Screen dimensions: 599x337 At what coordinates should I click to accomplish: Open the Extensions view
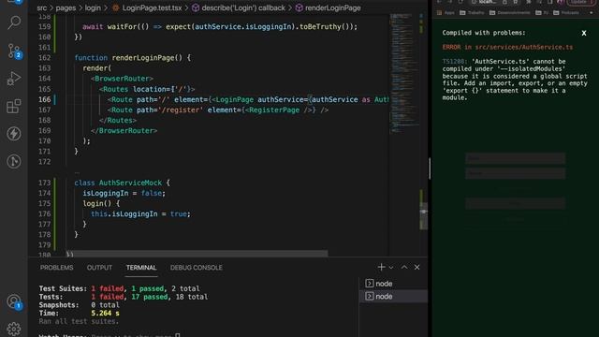click(14, 106)
